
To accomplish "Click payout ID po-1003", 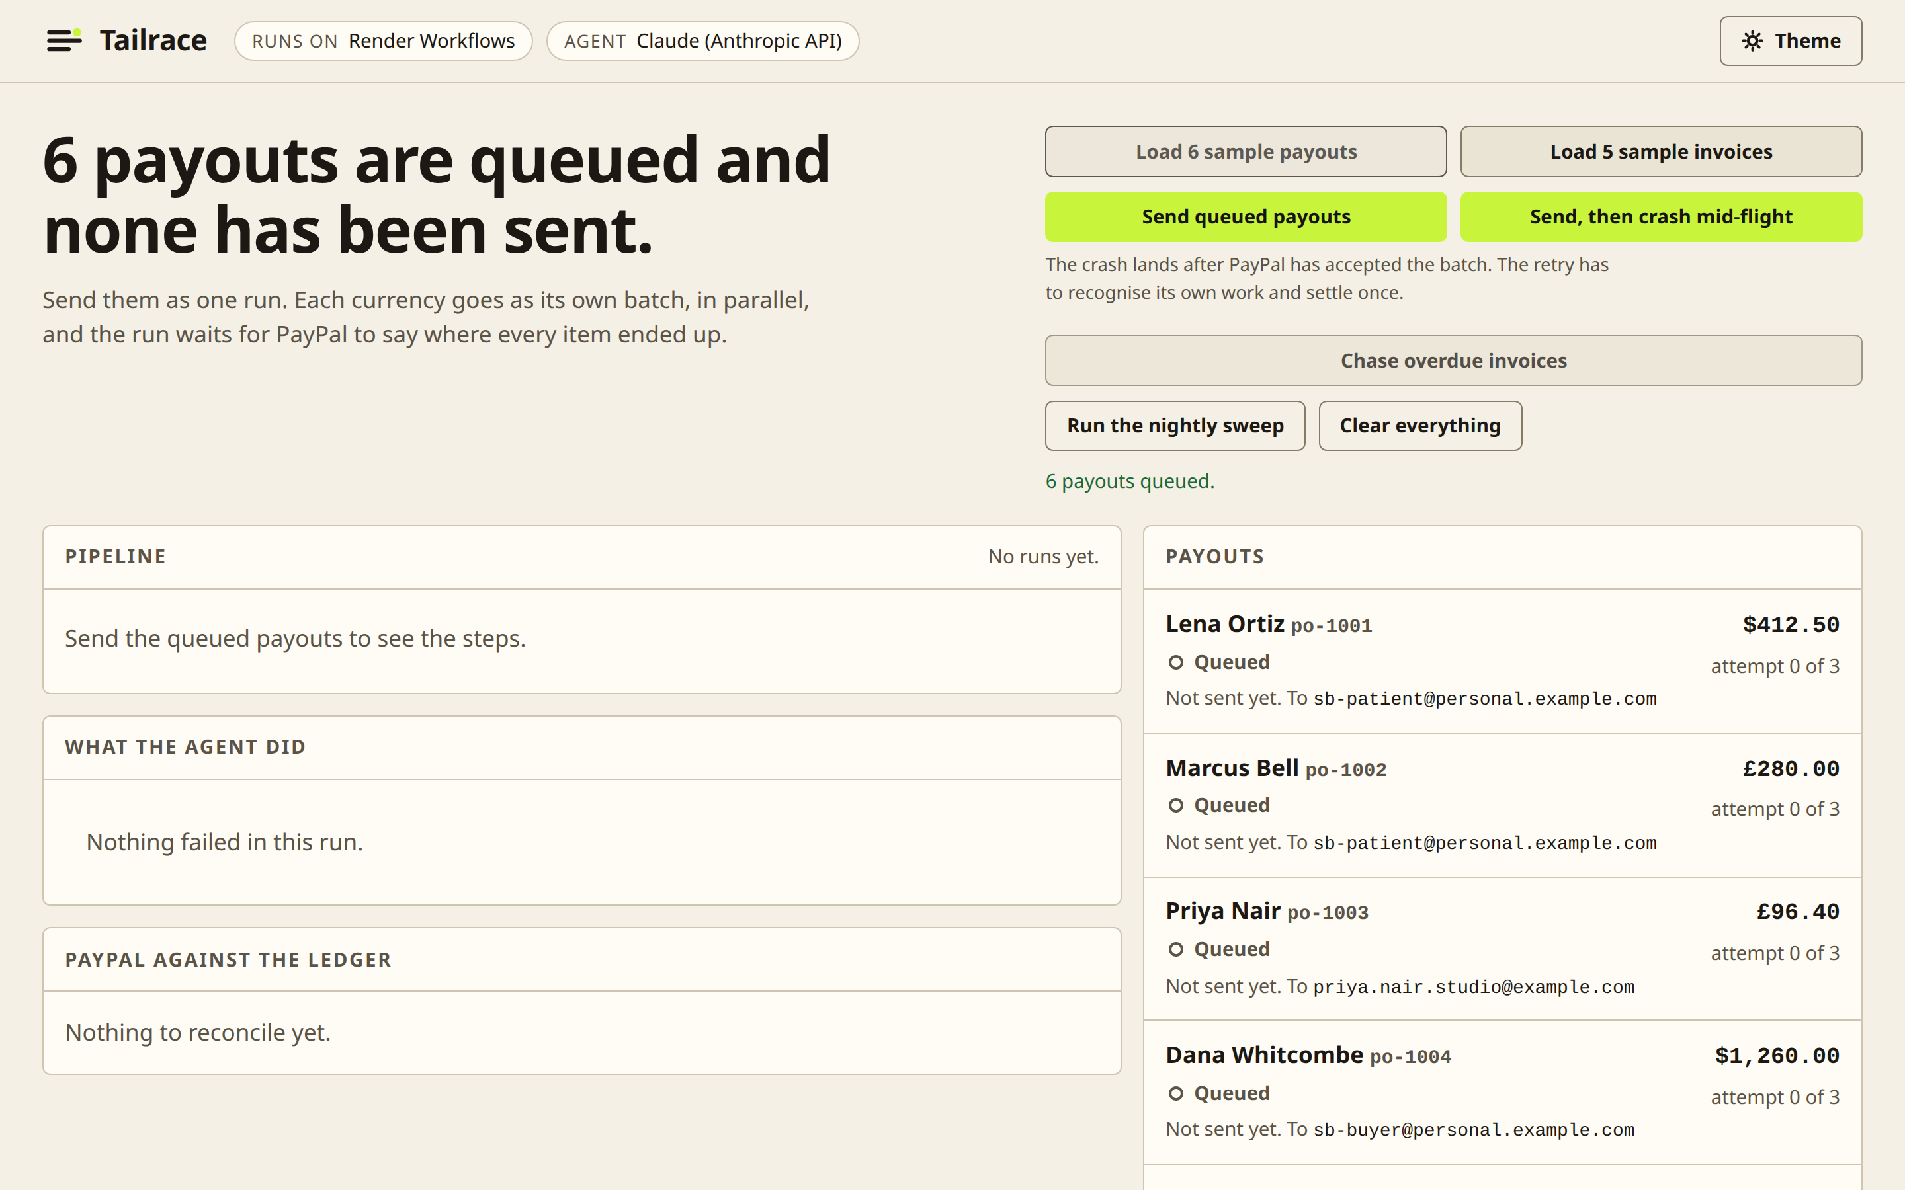I will pos(1328,913).
